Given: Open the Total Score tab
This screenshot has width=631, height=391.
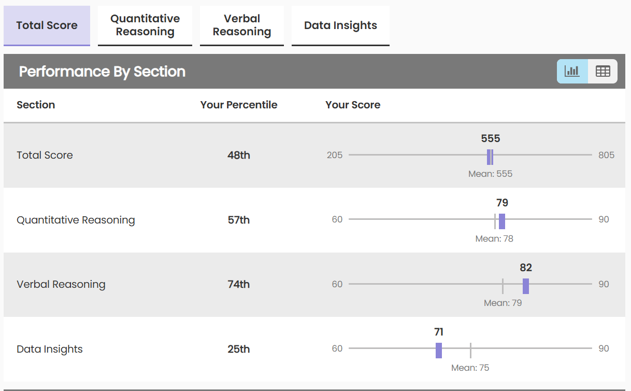Looking at the screenshot, I should click(x=47, y=25).
